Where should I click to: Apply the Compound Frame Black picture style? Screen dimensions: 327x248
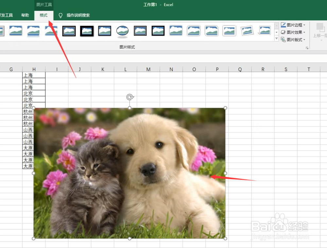click(140, 31)
